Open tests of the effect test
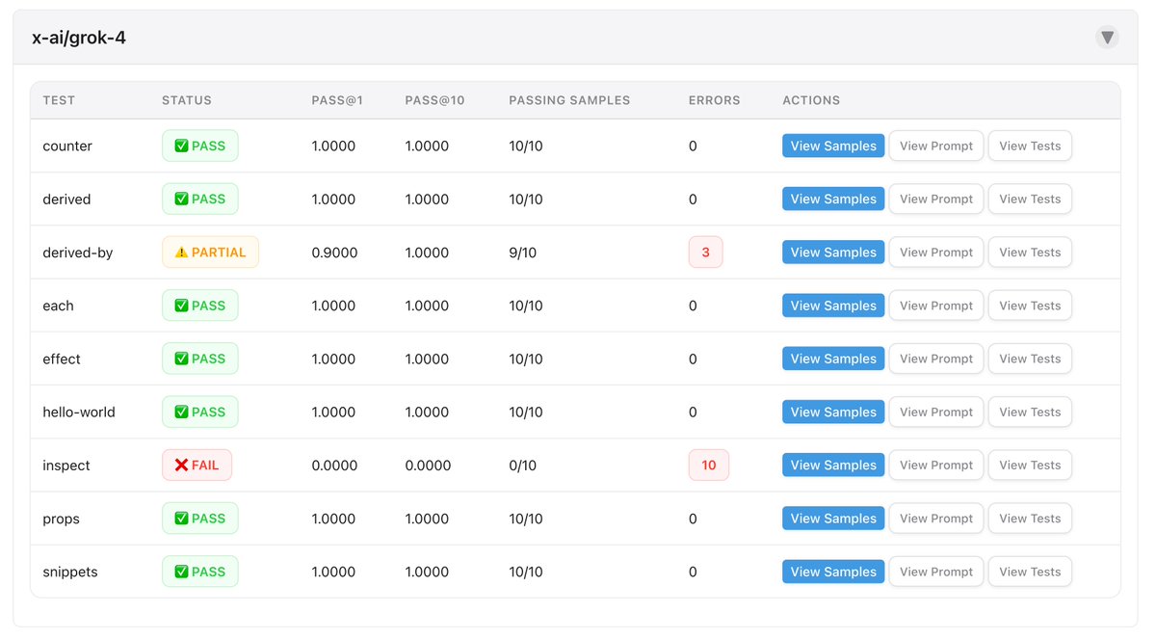 (x=1030, y=359)
